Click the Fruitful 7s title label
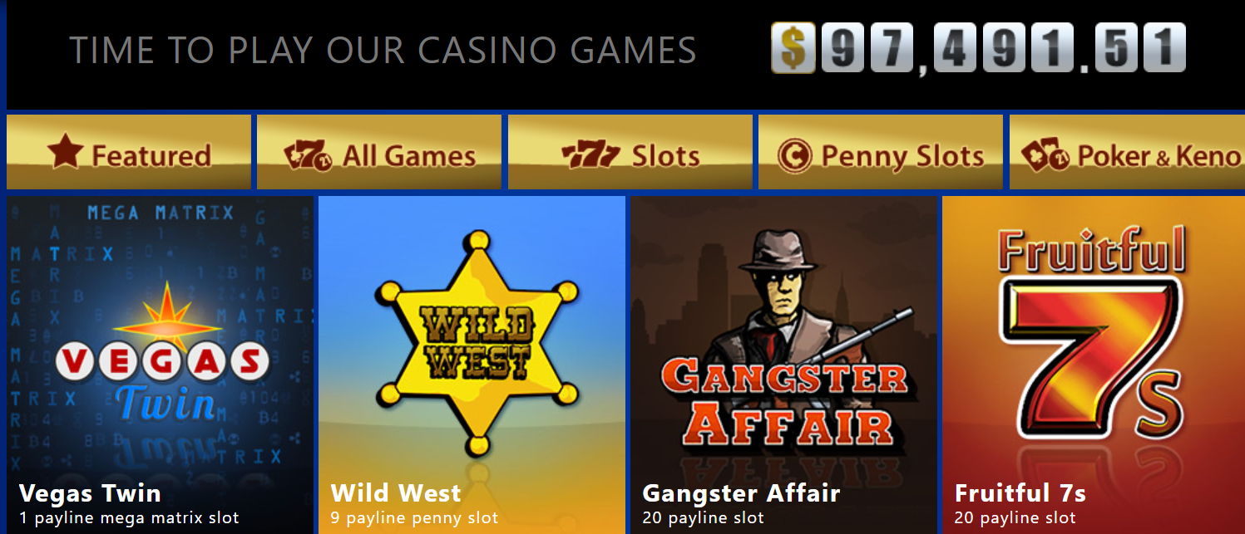1245x534 pixels. click(x=1020, y=493)
